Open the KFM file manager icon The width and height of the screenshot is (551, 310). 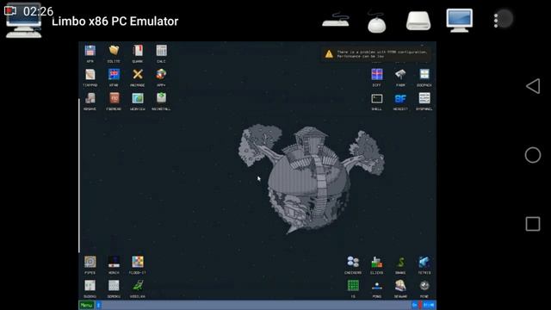point(90,51)
